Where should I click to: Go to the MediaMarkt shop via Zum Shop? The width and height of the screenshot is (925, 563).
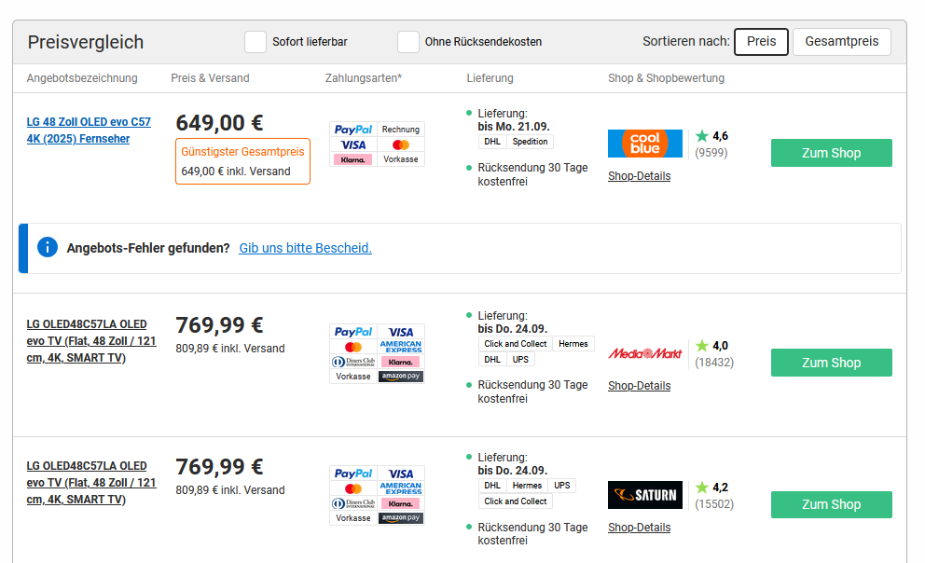coord(831,363)
